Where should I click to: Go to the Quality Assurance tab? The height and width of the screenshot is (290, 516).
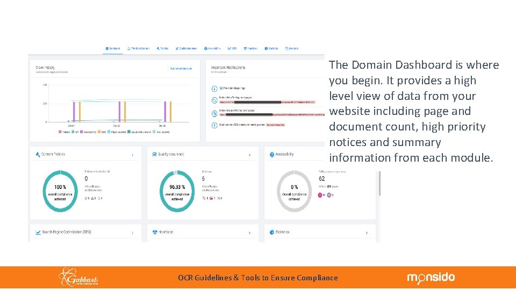(x=186, y=48)
